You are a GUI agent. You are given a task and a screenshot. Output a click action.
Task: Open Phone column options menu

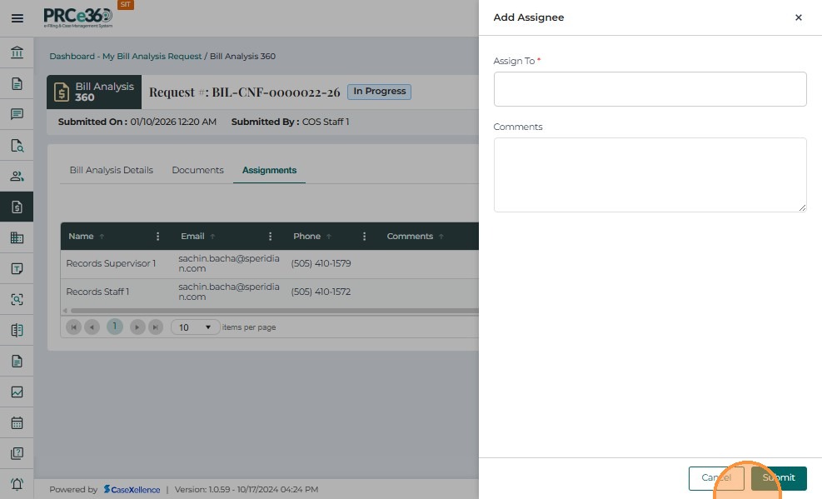364,237
